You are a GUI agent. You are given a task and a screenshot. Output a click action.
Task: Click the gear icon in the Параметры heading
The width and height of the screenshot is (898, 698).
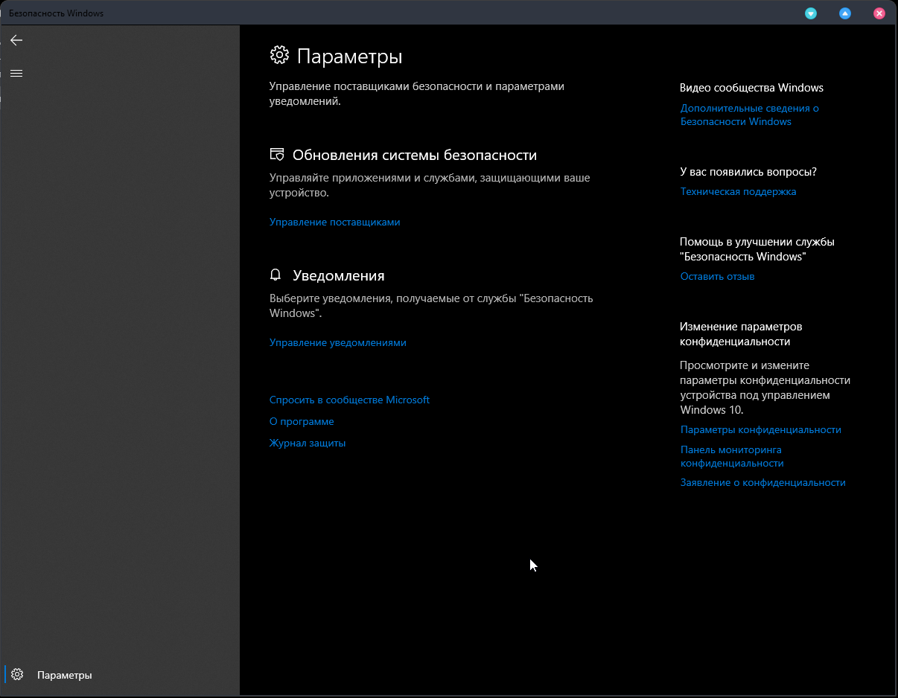[x=279, y=55]
